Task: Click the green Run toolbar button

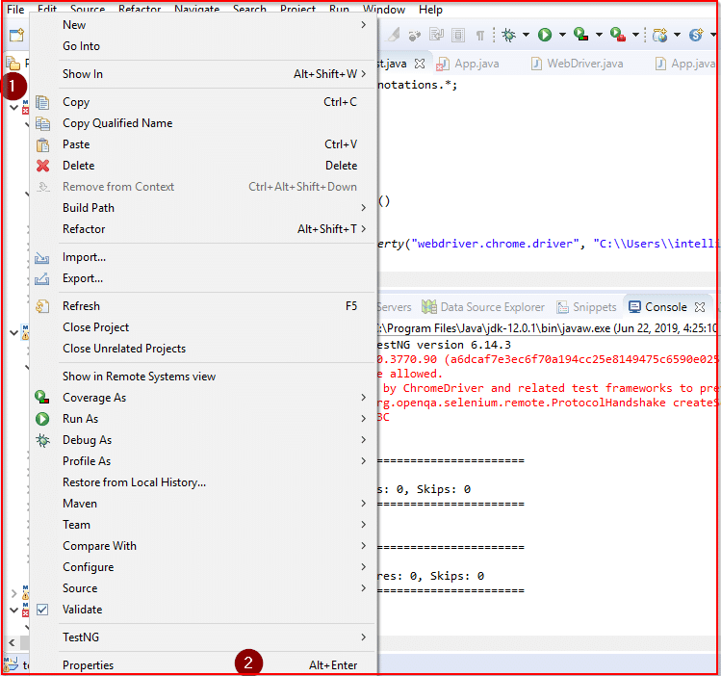Action: [545, 35]
